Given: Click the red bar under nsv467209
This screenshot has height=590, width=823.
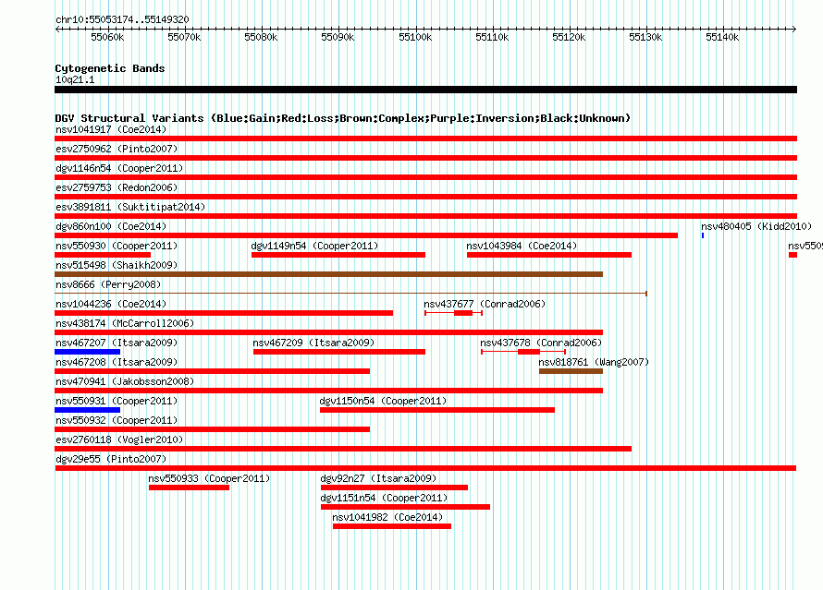Looking at the screenshot, I should (339, 352).
